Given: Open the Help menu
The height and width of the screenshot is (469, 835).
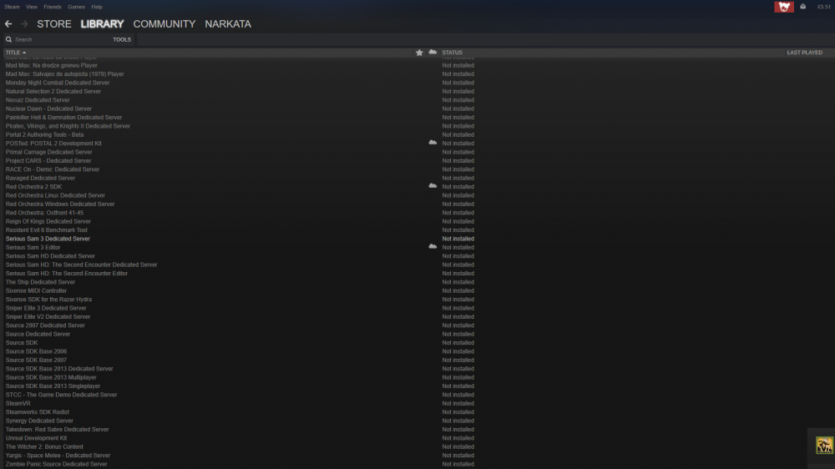Looking at the screenshot, I should pos(96,7).
